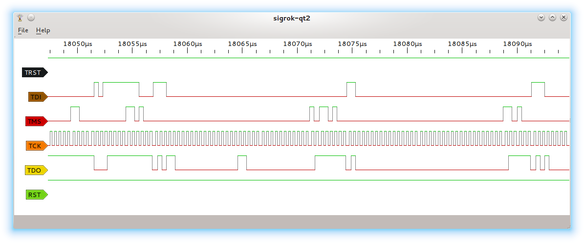Click the 18085µs mark on the ruler
This screenshot has width=584, height=243.
[462, 44]
